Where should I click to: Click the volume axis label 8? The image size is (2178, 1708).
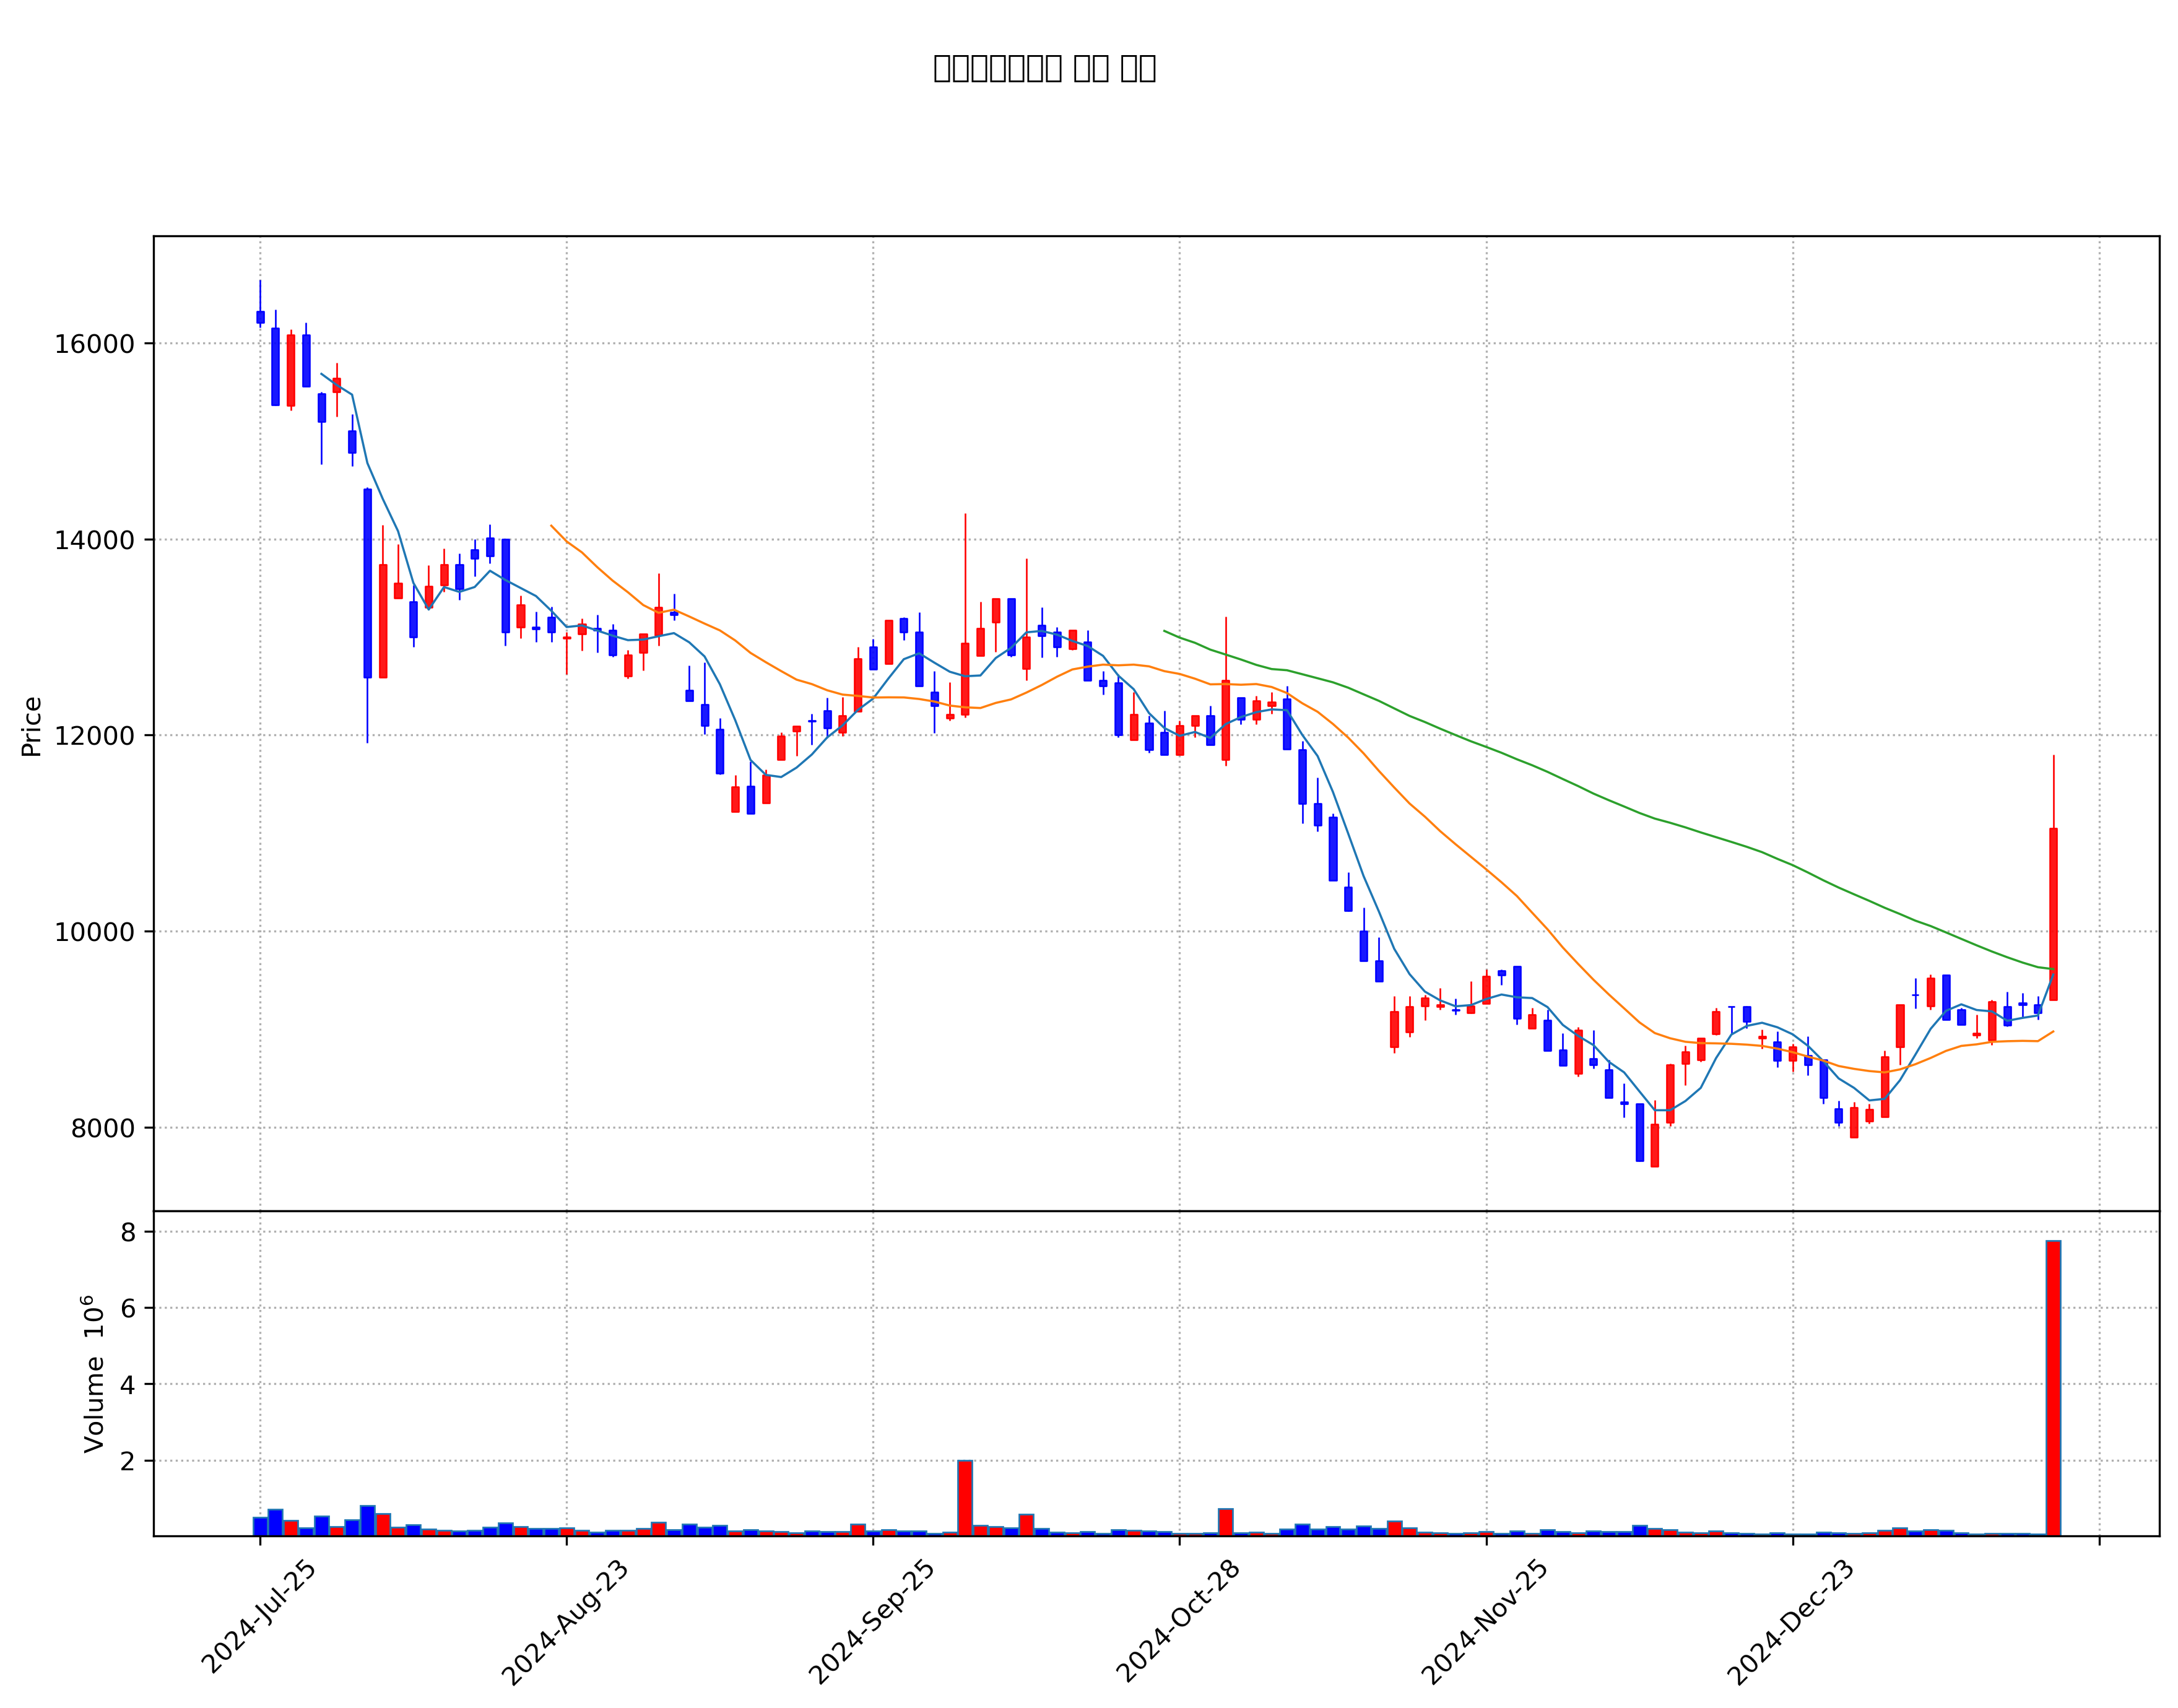click(128, 1232)
